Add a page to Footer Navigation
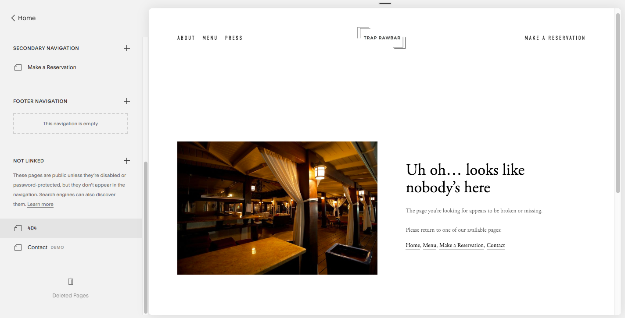 tap(127, 101)
